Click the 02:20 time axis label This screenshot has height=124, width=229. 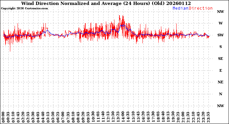coord(23,117)
